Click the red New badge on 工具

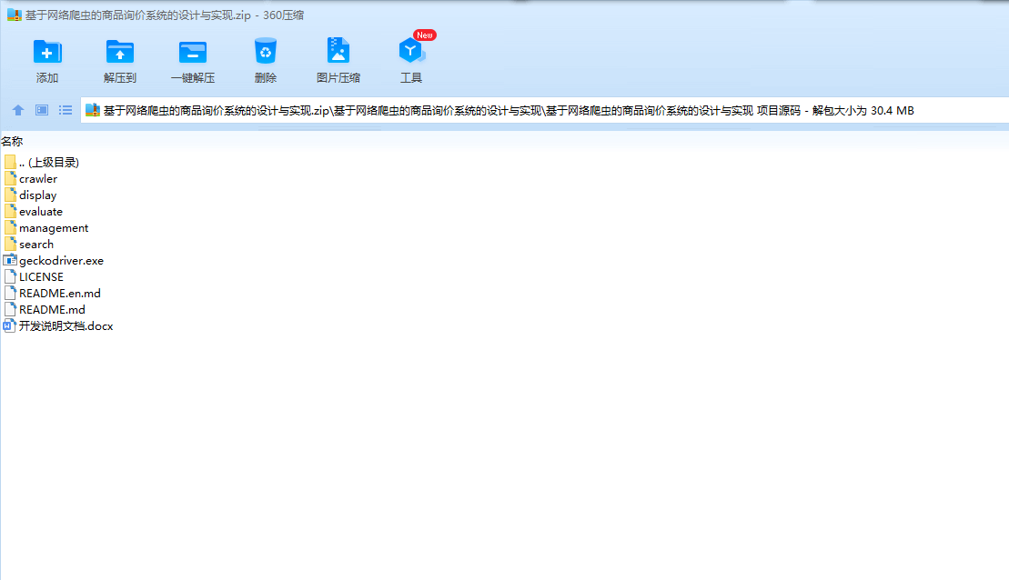pos(425,35)
